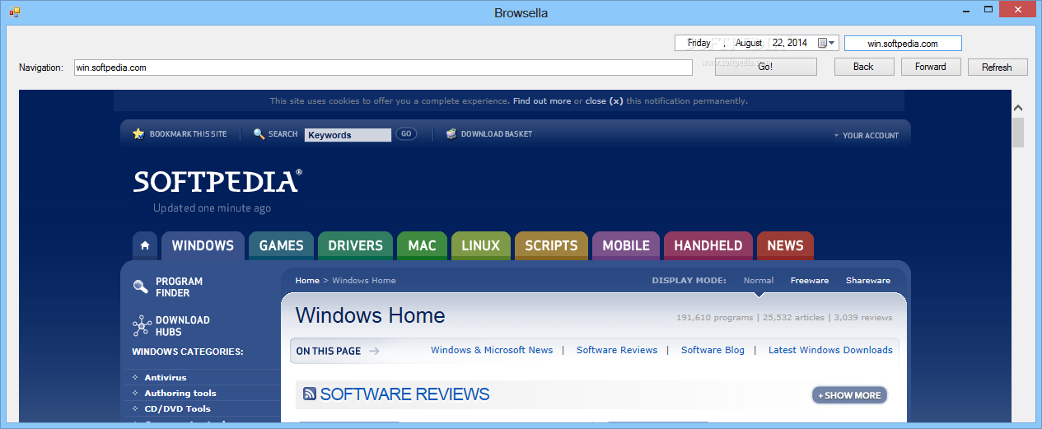Viewport: 1042px width, 429px height.
Task: Click the Show More button
Action: 849,395
